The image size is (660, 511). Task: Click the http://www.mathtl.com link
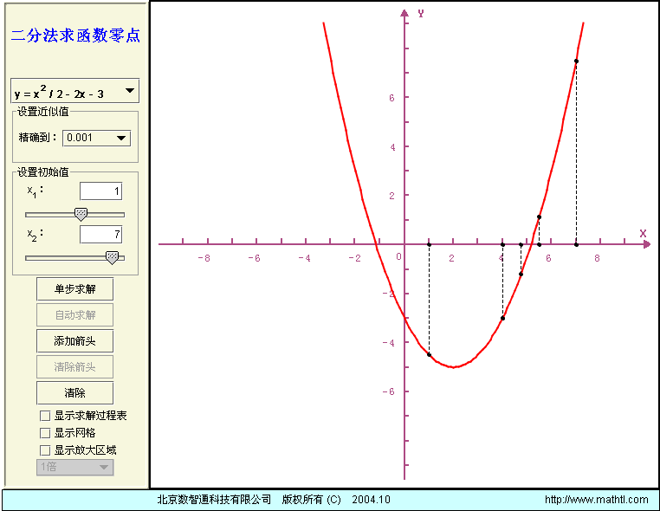point(597,500)
